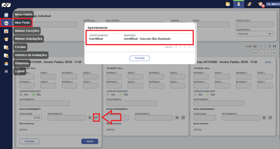Select Não for Corrigir Marcação on Quinta card
280x149 pixels.
[208, 95]
